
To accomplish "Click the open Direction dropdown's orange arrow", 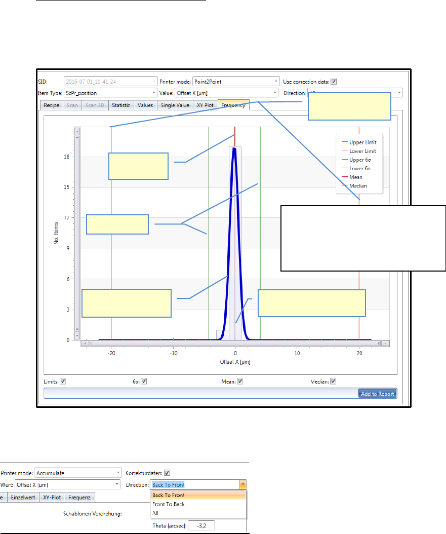I will pos(242,485).
